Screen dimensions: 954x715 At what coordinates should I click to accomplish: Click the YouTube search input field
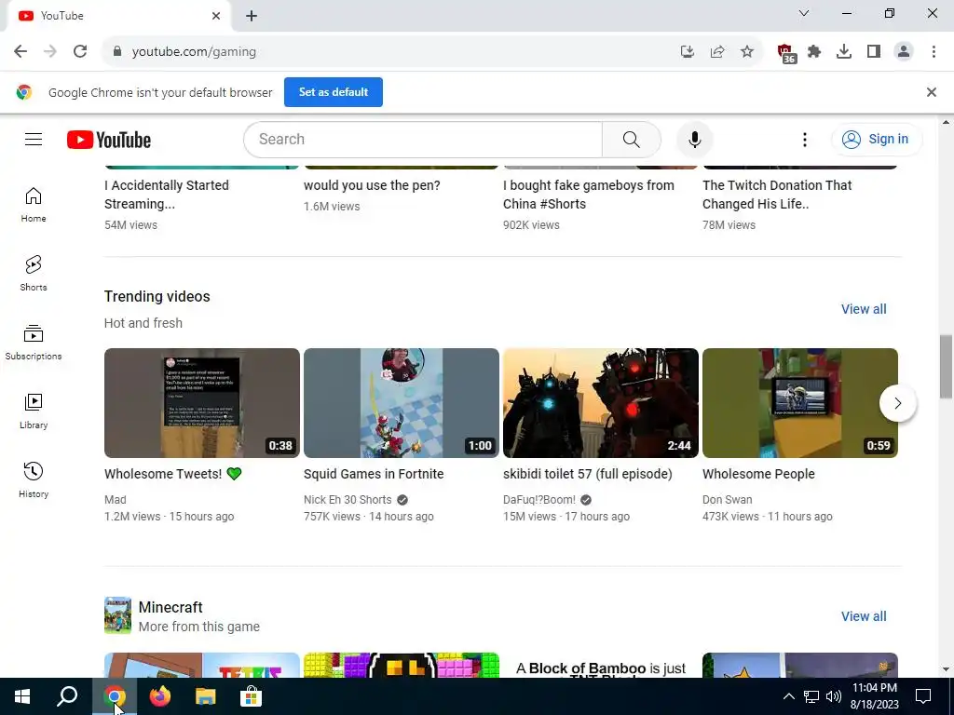423,140
